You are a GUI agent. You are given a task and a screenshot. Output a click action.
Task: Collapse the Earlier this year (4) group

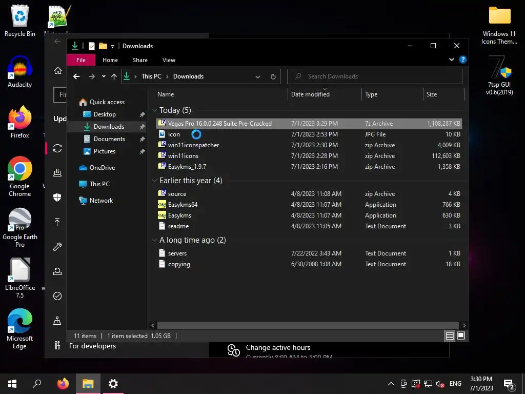pos(154,181)
